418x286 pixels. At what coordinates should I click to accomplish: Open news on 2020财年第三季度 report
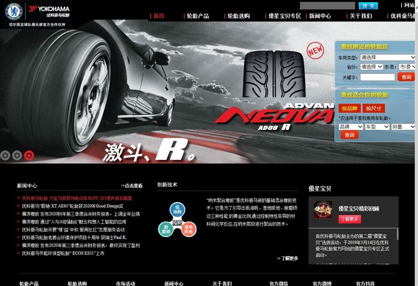coord(81,214)
